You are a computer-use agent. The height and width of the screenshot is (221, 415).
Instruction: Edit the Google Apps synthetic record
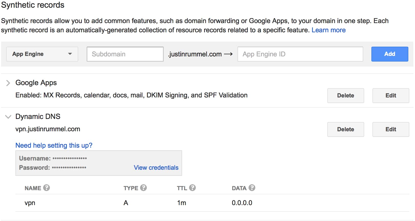point(391,96)
